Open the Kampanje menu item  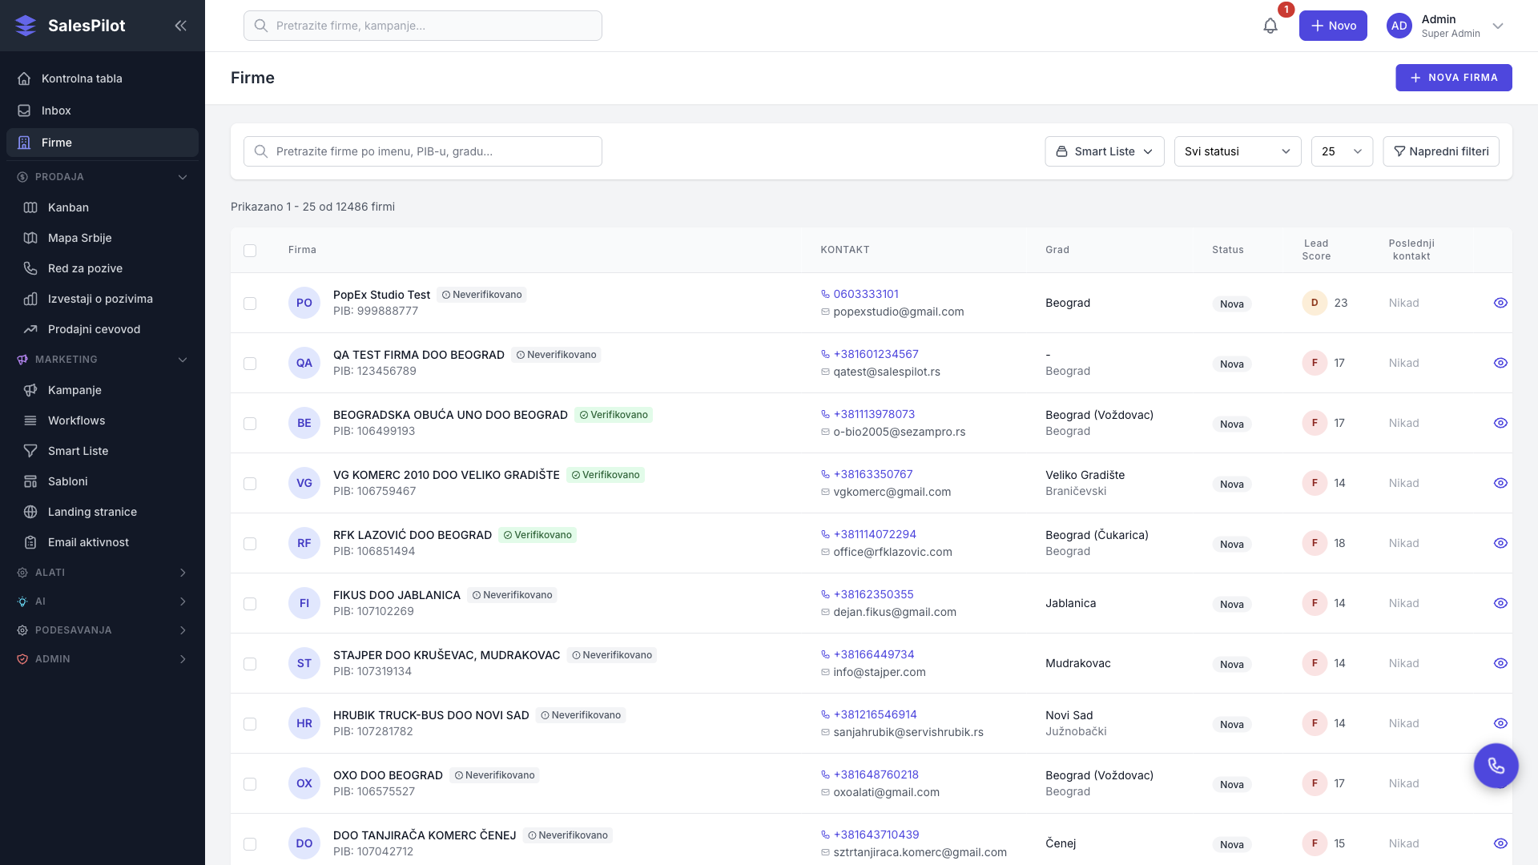pos(74,390)
